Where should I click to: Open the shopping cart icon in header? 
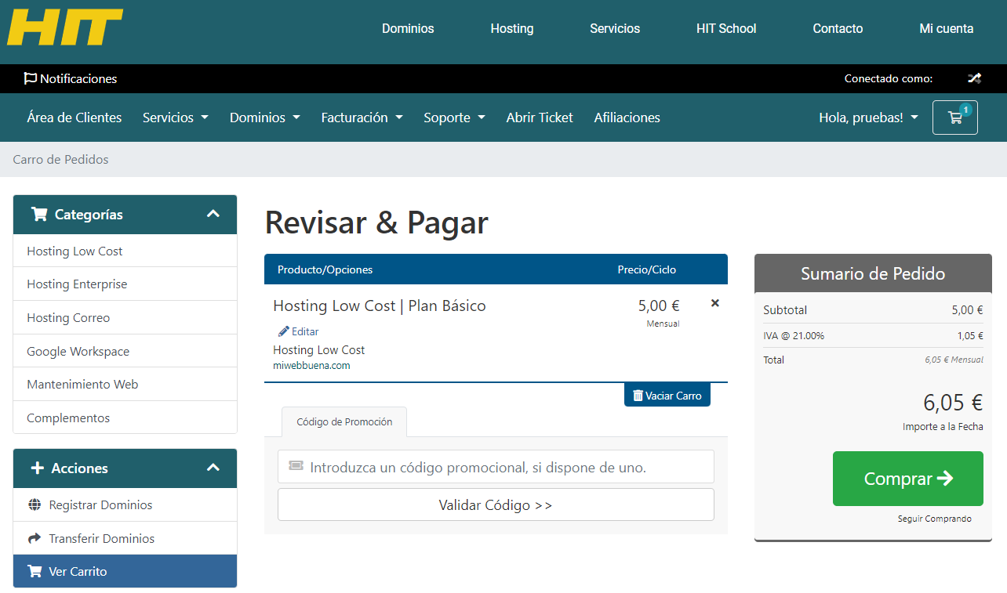954,118
